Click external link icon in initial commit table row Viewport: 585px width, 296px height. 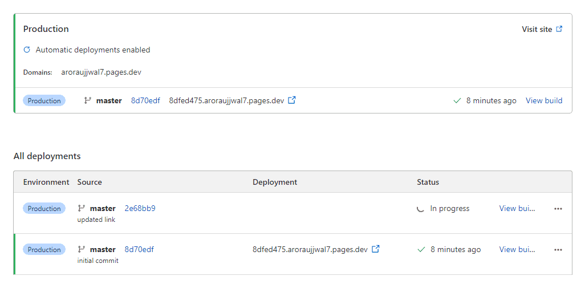(376, 249)
